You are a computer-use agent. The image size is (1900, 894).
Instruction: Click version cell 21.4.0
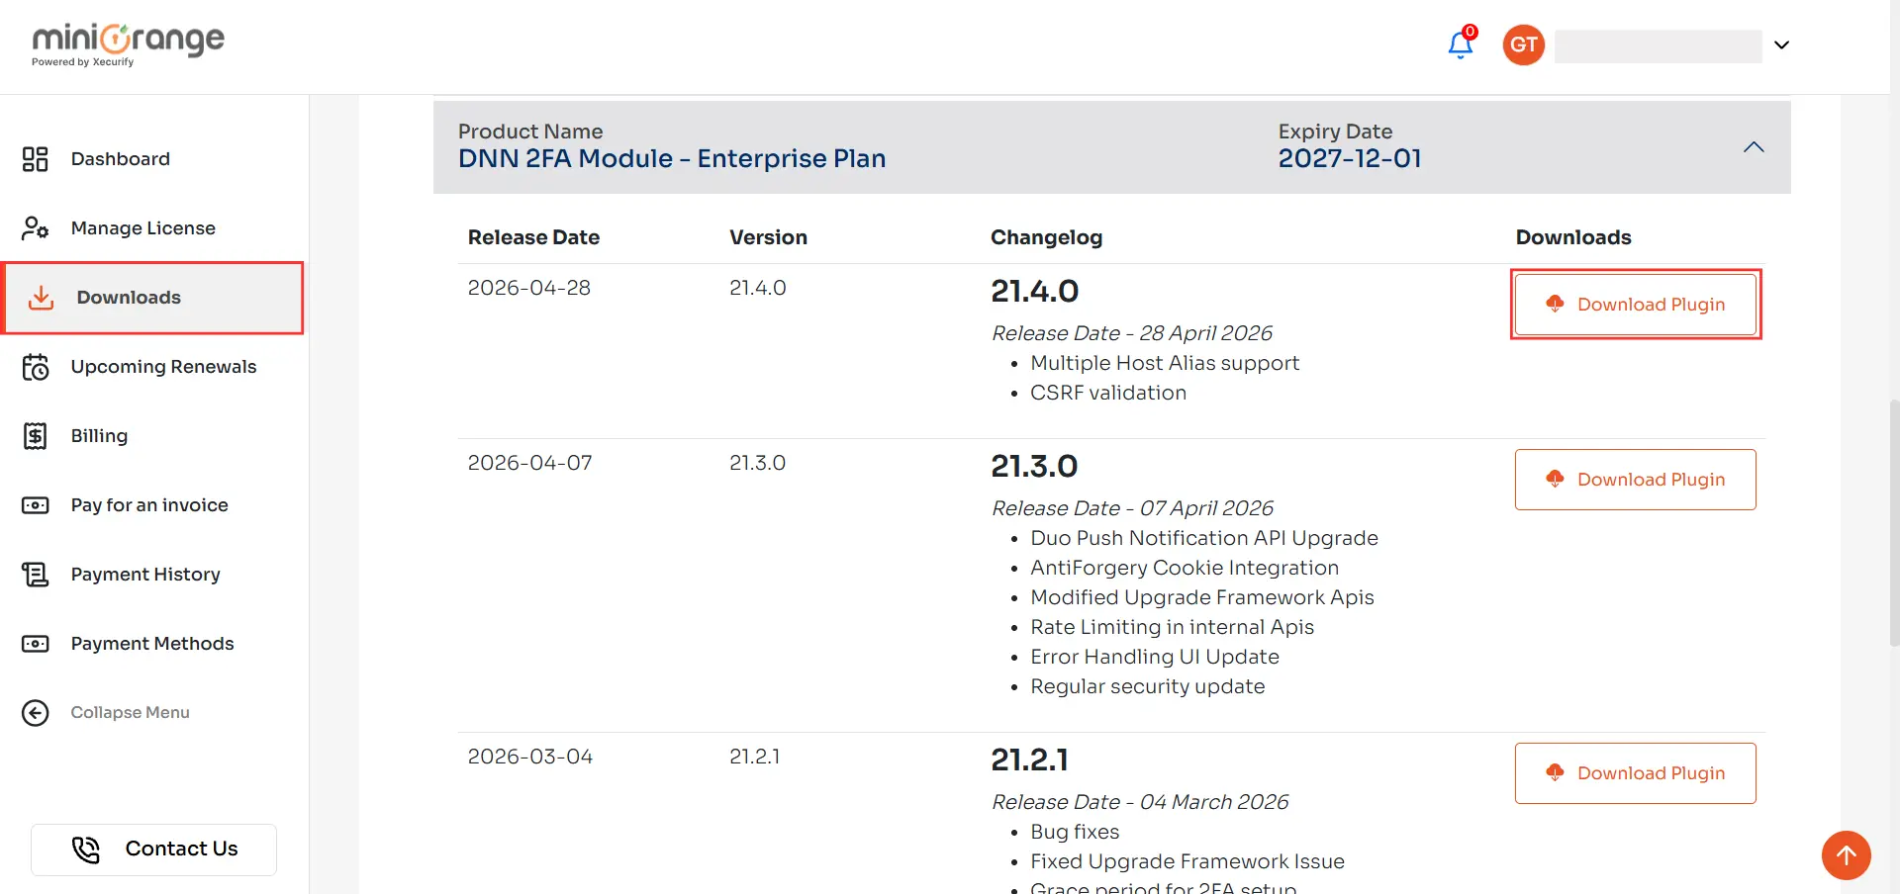(x=758, y=288)
